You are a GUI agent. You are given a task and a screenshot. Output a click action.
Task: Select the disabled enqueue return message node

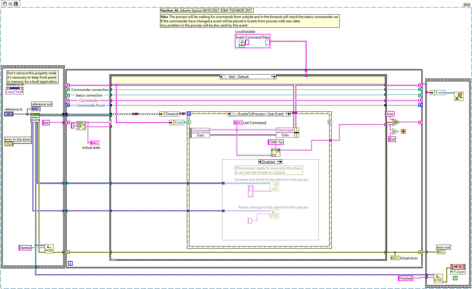(x=274, y=214)
